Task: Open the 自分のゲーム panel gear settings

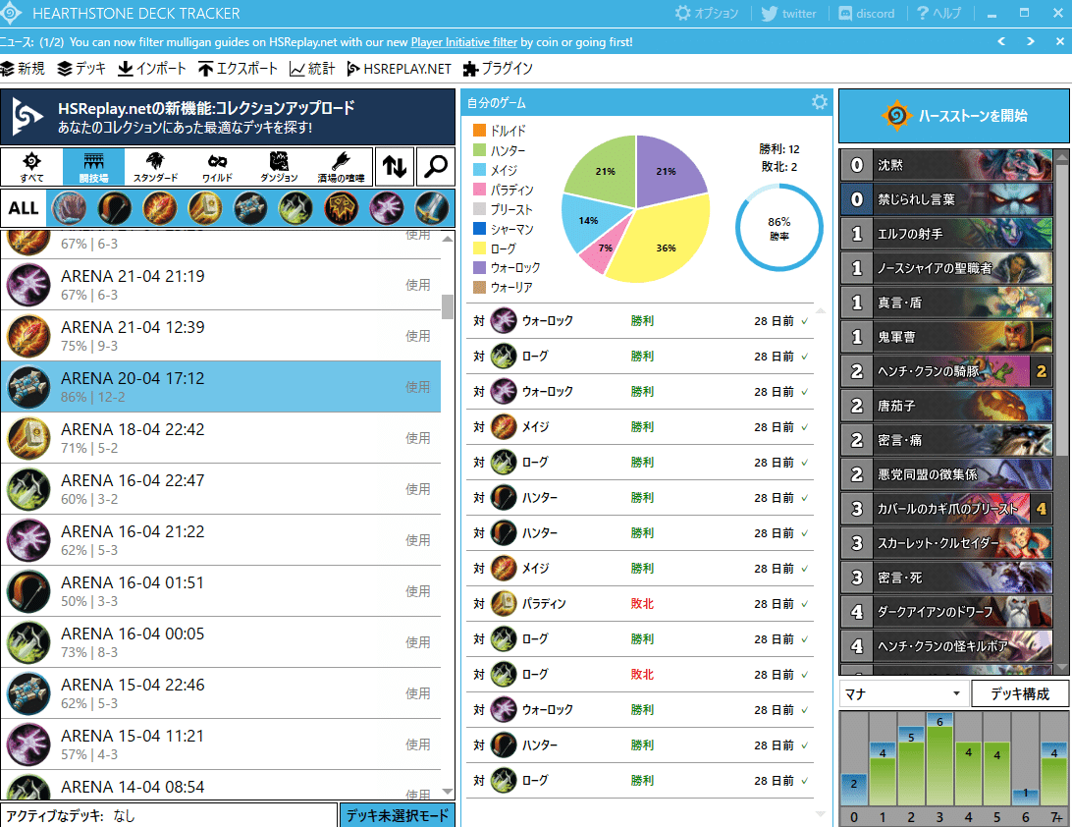Action: [x=819, y=102]
